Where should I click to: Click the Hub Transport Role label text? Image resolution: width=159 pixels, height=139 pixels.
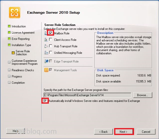pyautogui.click(x=66, y=46)
